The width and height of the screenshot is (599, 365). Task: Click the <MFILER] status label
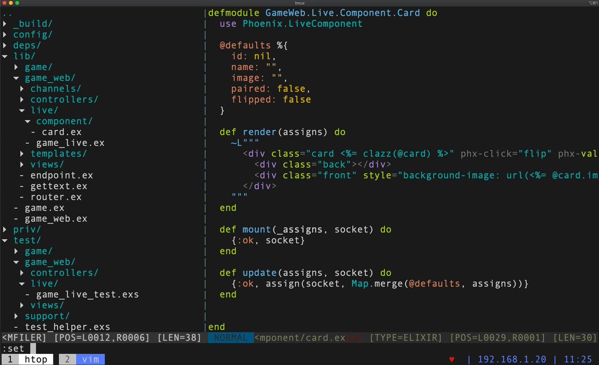[24, 338]
